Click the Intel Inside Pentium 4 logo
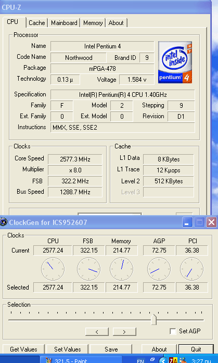The height and width of the screenshot is (363, 218). [175, 62]
